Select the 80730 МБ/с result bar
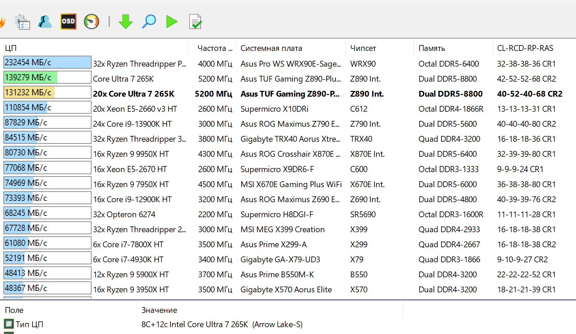This screenshot has width=576, height=334. point(47,153)
